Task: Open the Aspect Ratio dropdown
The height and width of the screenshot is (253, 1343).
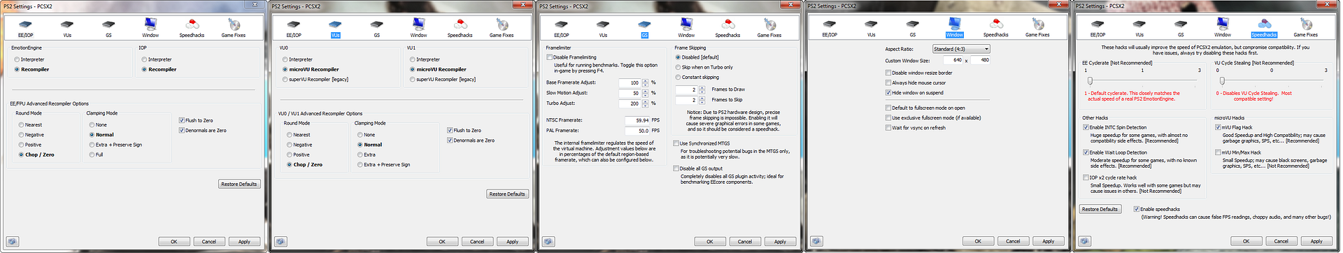Action: [x=961, y=49]
